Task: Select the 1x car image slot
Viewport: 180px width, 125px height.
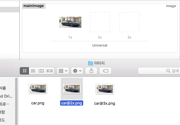Action: pyautogui.click(x=70, y=22)
